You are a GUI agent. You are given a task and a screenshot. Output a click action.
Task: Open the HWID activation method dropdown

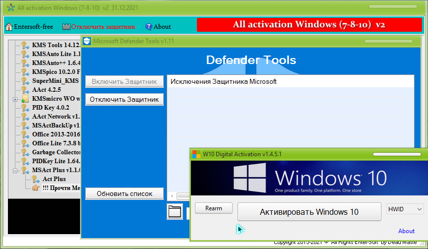pyautogui.click(x=405, y=209)
